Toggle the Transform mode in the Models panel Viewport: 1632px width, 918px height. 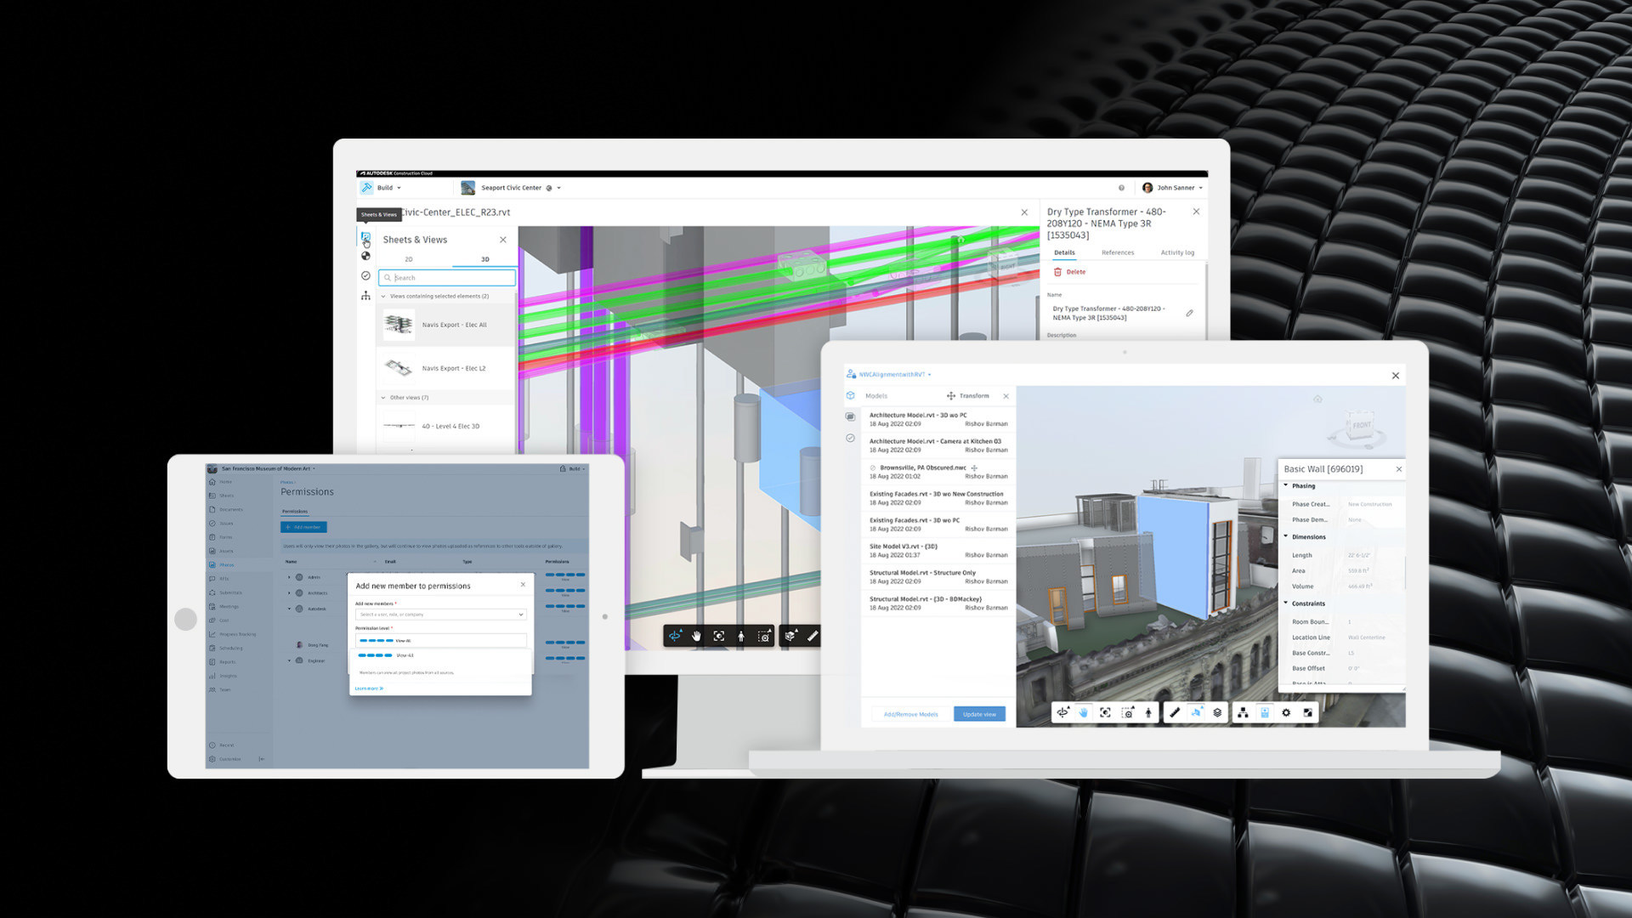click(x=971, y=395)
